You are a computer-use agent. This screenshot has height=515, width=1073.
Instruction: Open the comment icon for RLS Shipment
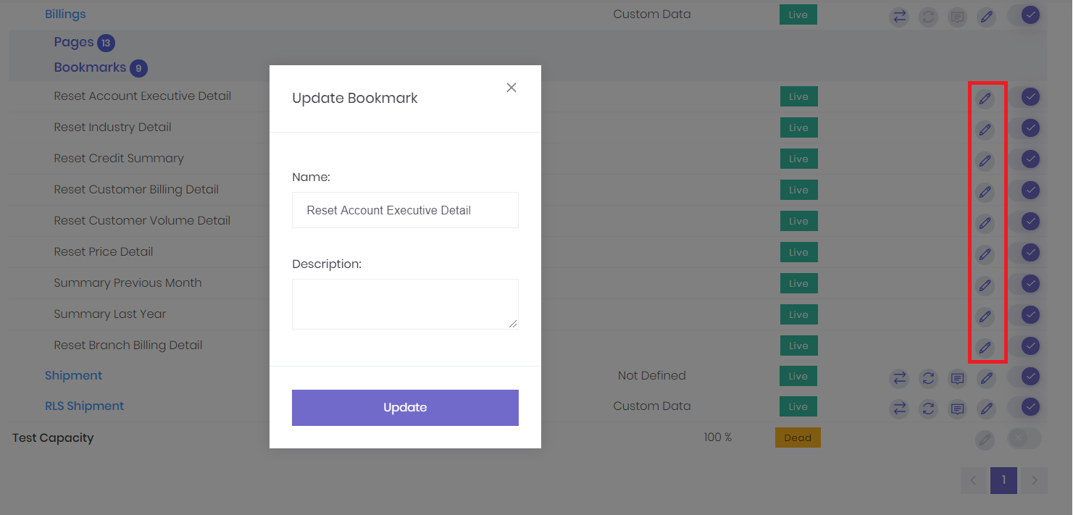pyautogui.click(x=957, y=409)
